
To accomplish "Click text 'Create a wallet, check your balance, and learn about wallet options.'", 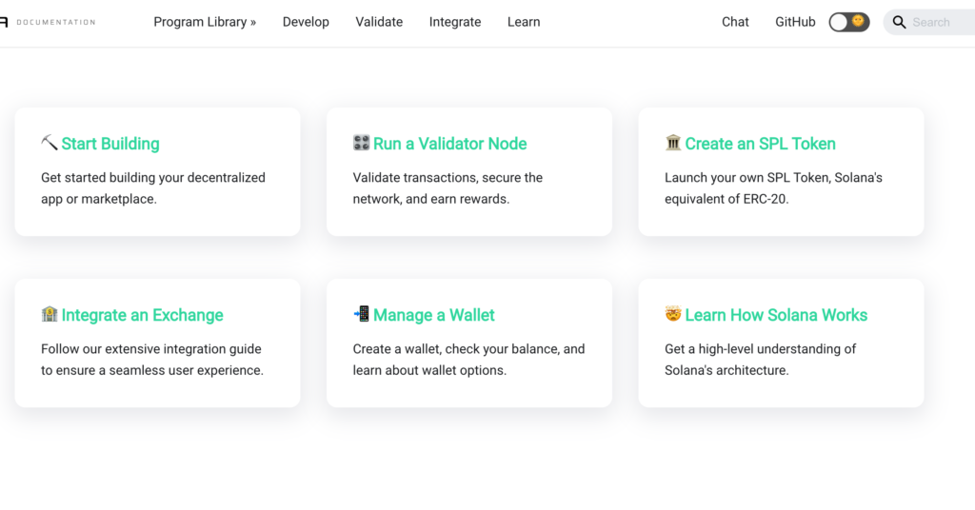I will pyautogui.click(x=468, y=360).
